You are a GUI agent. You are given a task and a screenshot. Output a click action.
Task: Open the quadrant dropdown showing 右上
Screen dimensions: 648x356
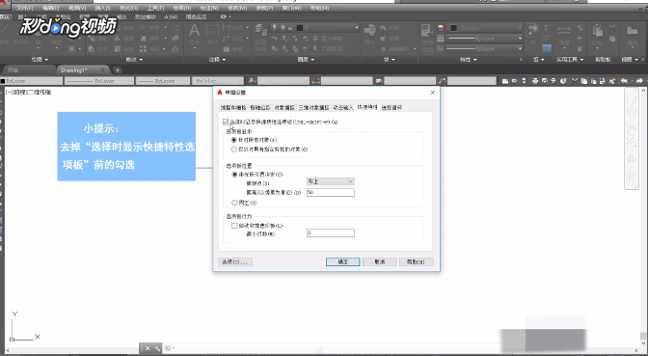coord(330,181)
